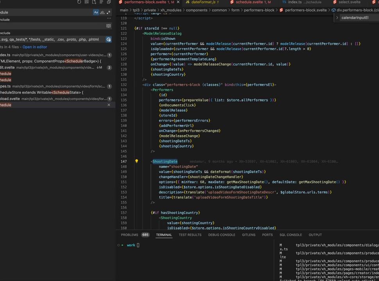Open the Debug Console panel tab
Image resolution: width=379 pixels, height=281 pixels.
click(x=222, y=235)
